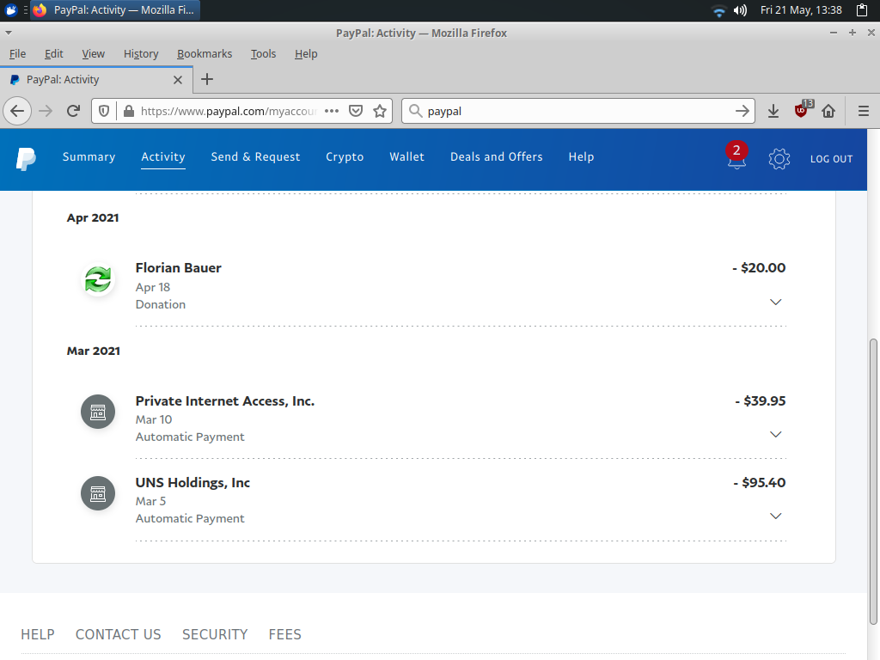Image resolution: width=880 pixels, height=660 pixels.
Task: Open the History menu
Action: pos(141,54)
